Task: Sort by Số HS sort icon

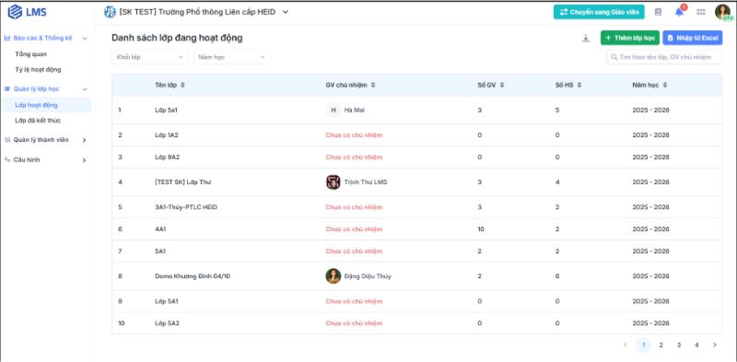Action: (579, 85)
